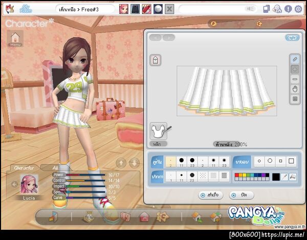Select the soft size 11 brush

click(x=213, y=162)
